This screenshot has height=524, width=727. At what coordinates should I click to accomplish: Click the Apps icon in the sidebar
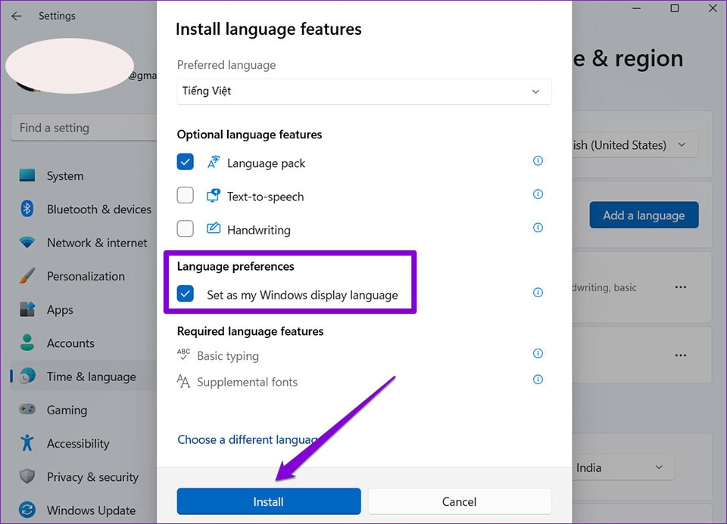(27, 309)
